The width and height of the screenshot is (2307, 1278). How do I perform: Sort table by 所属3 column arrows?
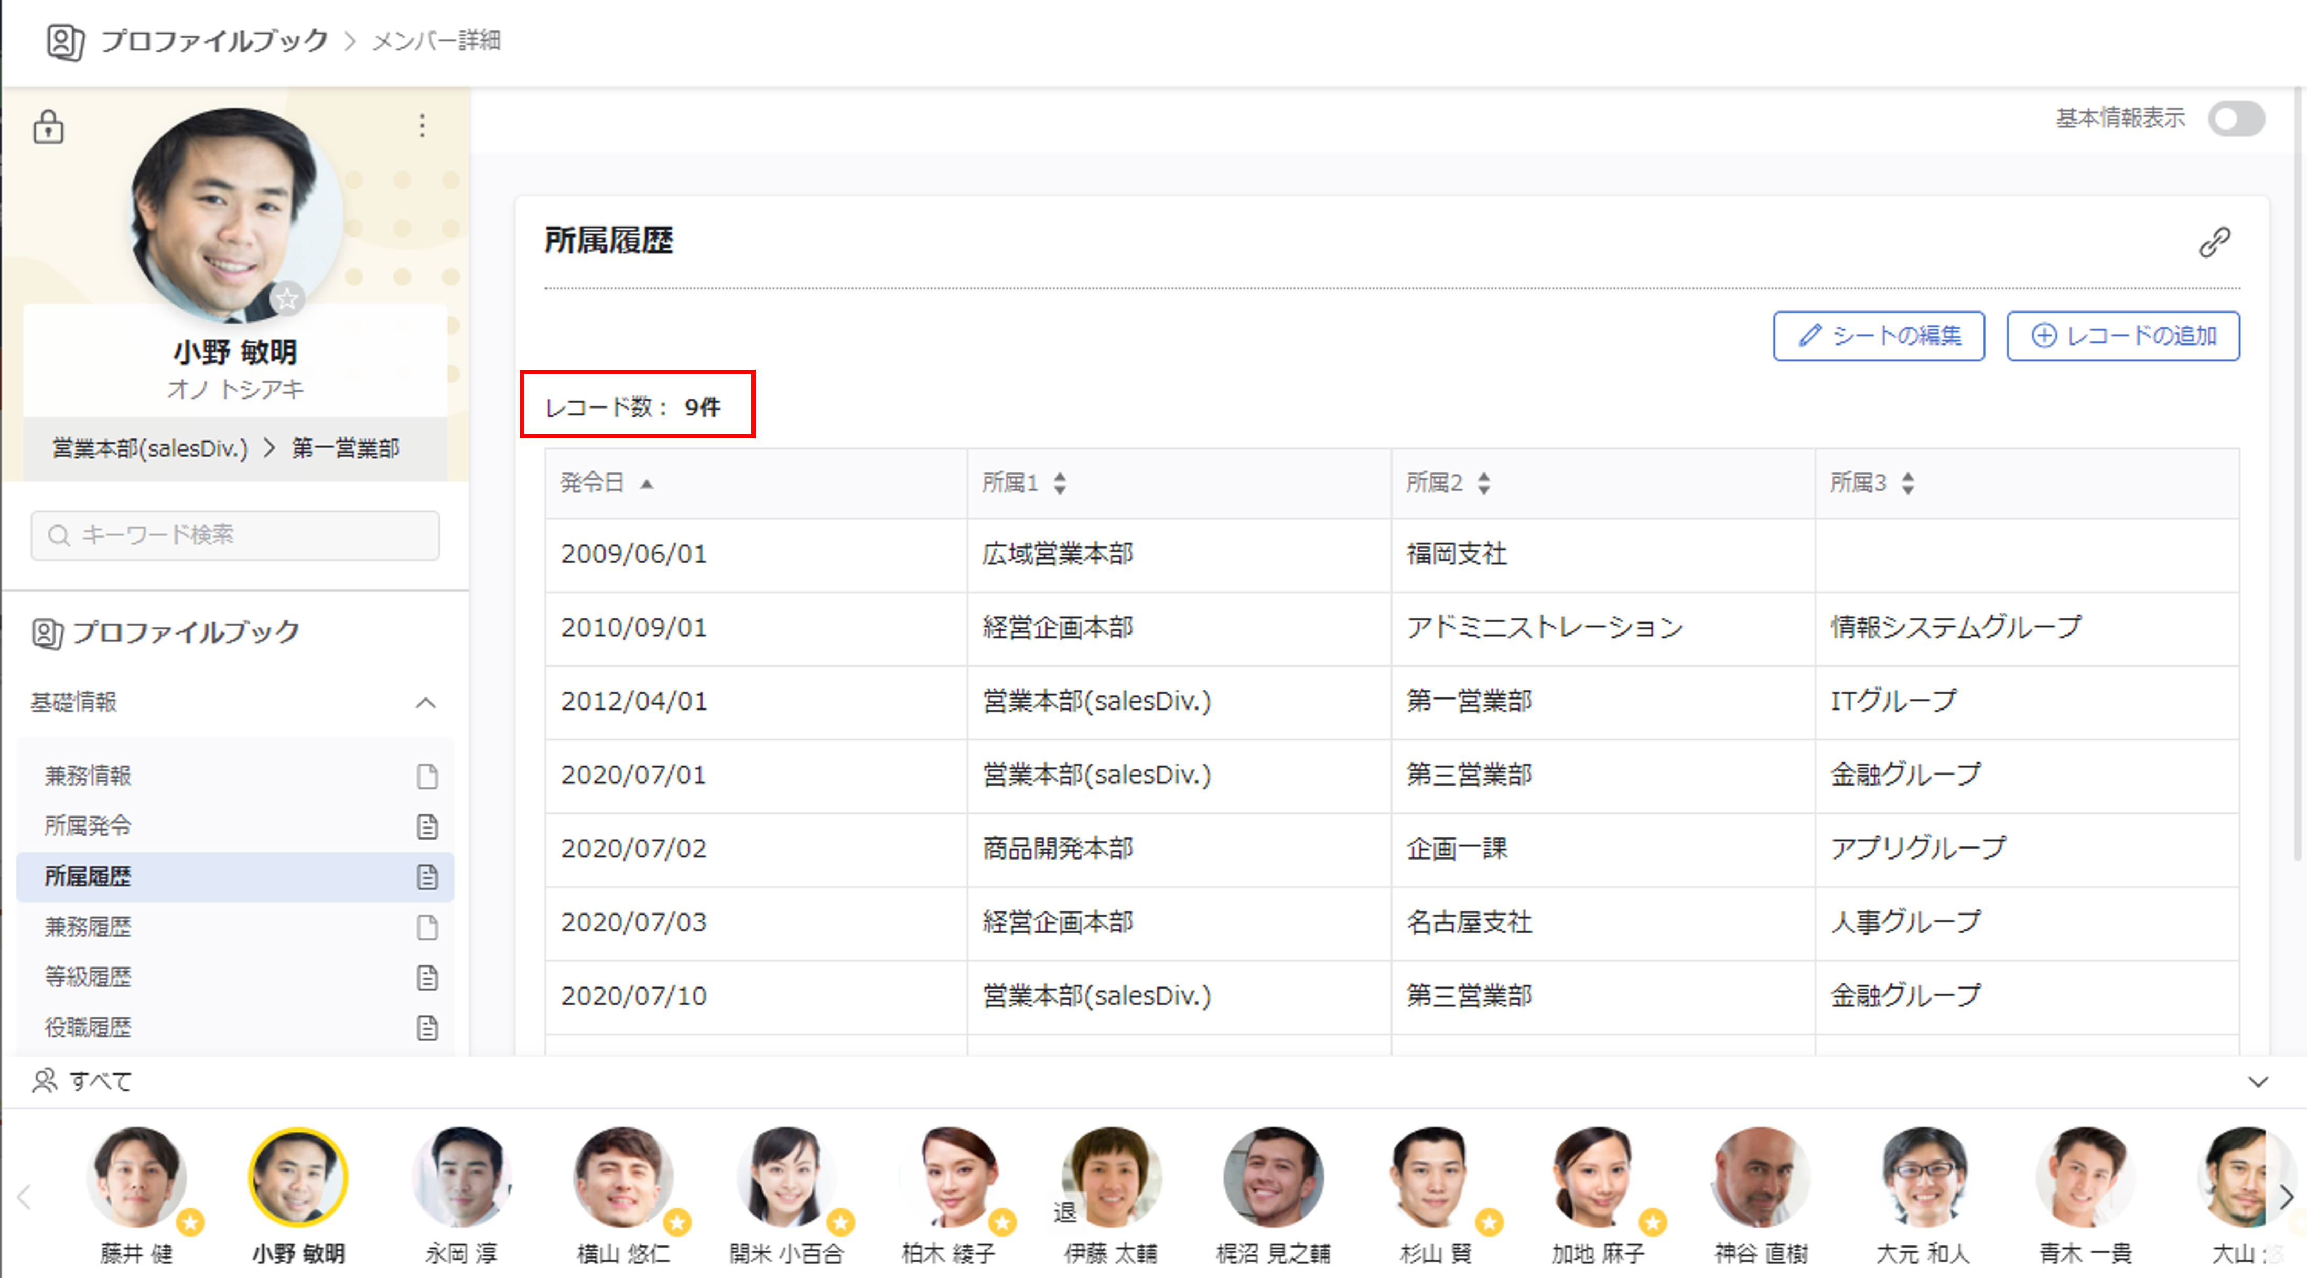[1907, 484]
